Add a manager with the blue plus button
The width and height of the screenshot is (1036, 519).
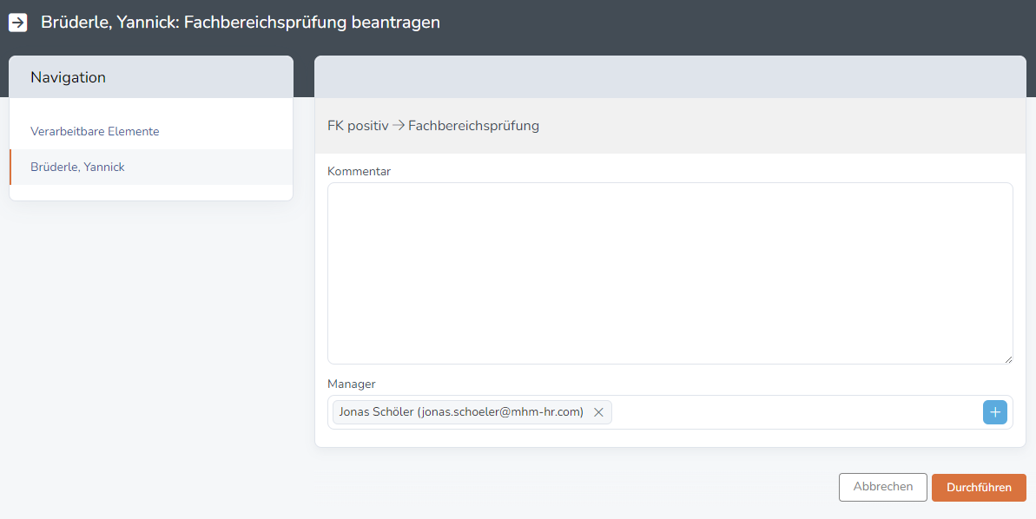[x=995, y=412]
